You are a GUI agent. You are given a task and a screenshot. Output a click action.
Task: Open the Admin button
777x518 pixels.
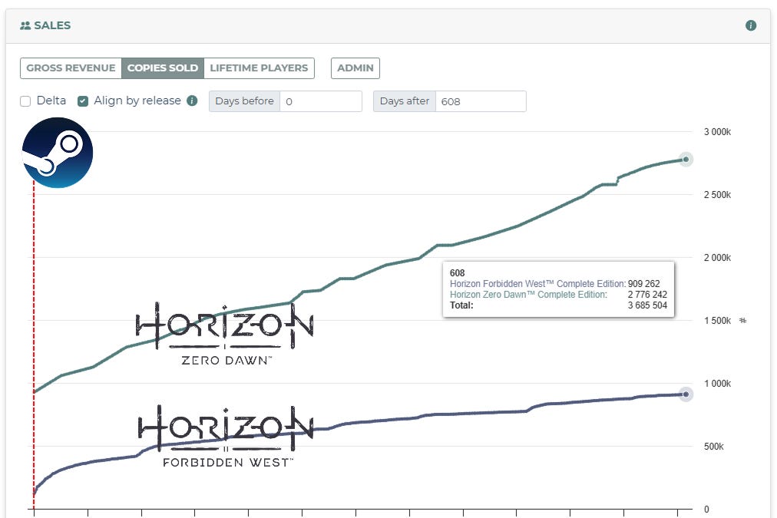(355, 68)
